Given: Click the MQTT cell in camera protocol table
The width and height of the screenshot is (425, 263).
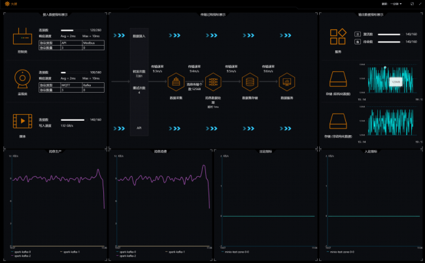Looking at the screenshot, I should [71, 85].
